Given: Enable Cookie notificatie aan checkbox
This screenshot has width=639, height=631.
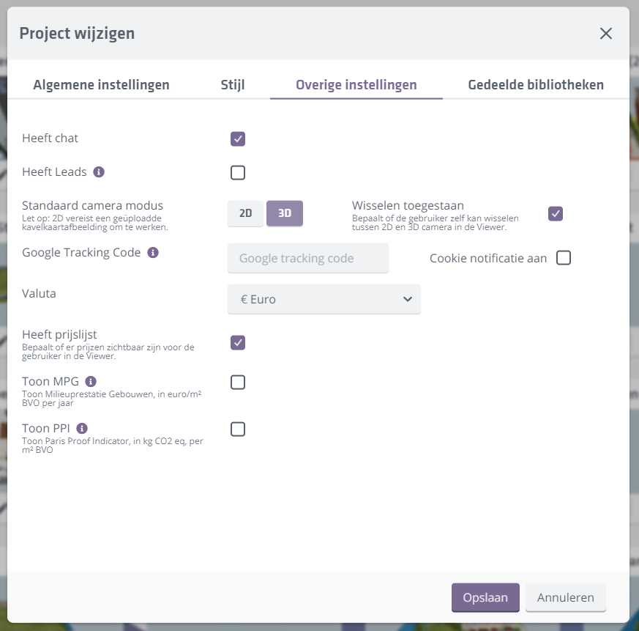Looking at the screenshot, I should (563, 258).
